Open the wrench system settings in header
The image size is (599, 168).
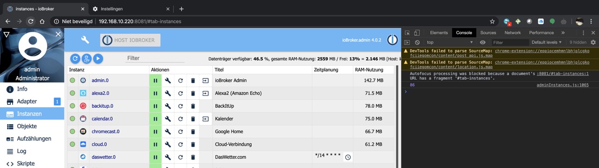85,40
